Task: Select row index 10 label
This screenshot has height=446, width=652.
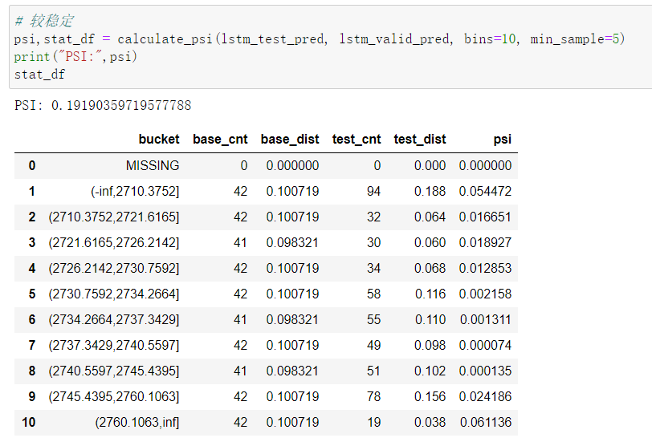Action: pyautogui.click(x=29, y=422)
